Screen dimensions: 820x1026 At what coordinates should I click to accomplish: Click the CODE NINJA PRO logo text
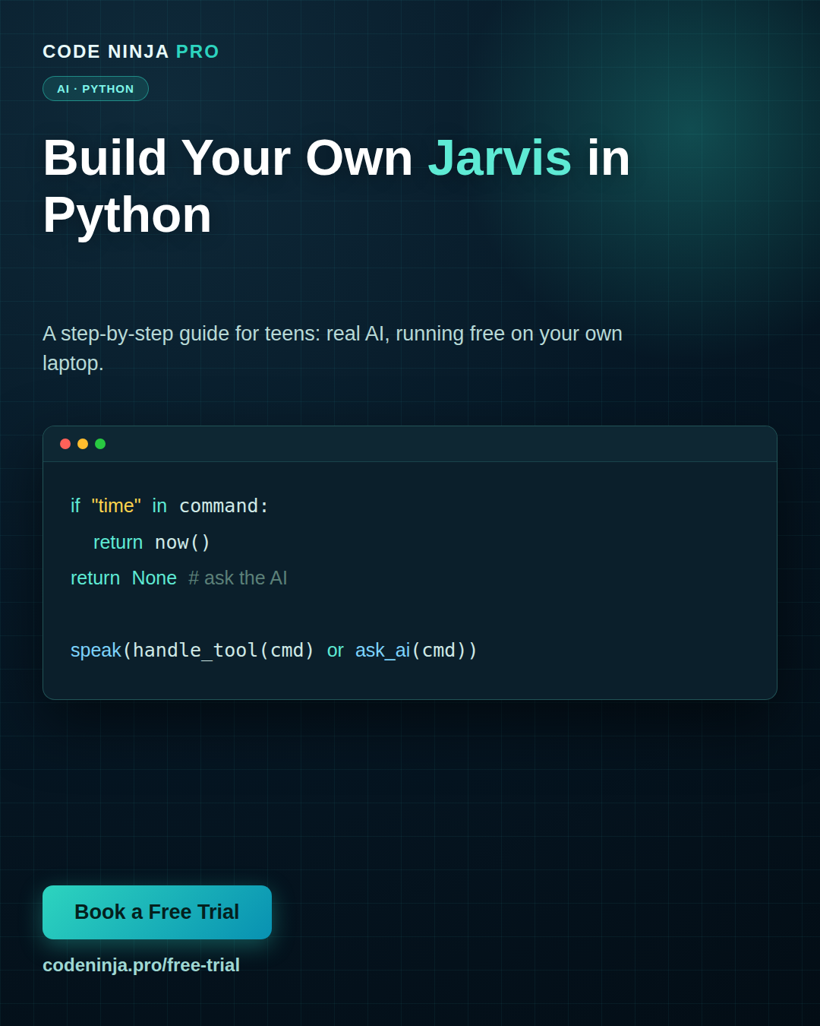click(131, 52)
